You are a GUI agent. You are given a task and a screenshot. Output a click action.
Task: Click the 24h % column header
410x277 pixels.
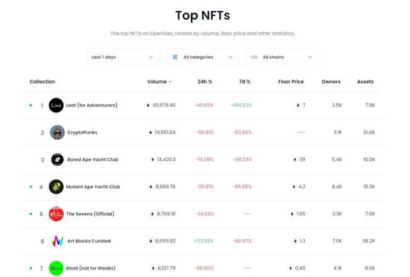click(205, 82)
